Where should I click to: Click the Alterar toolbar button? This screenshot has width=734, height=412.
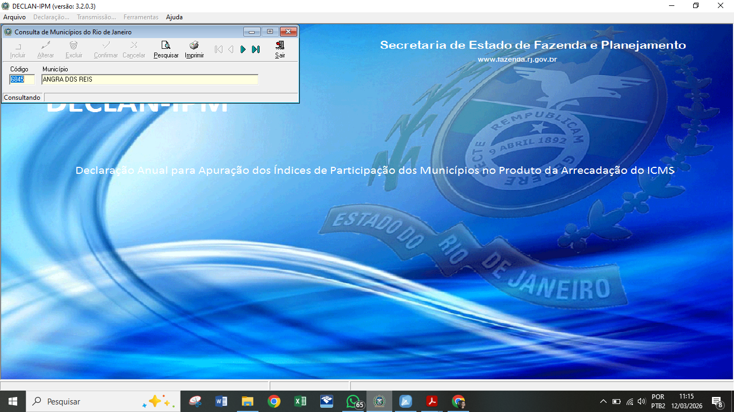[x=46, y=49]
